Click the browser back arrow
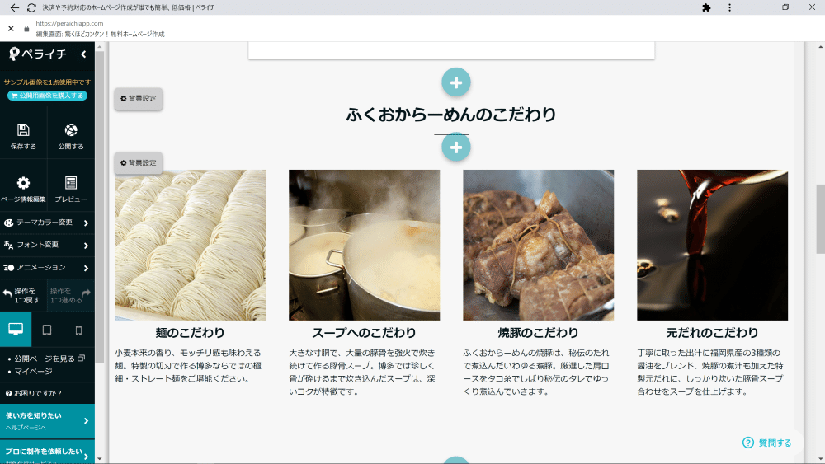Screen dimensions: 825x464 [14, 7]
